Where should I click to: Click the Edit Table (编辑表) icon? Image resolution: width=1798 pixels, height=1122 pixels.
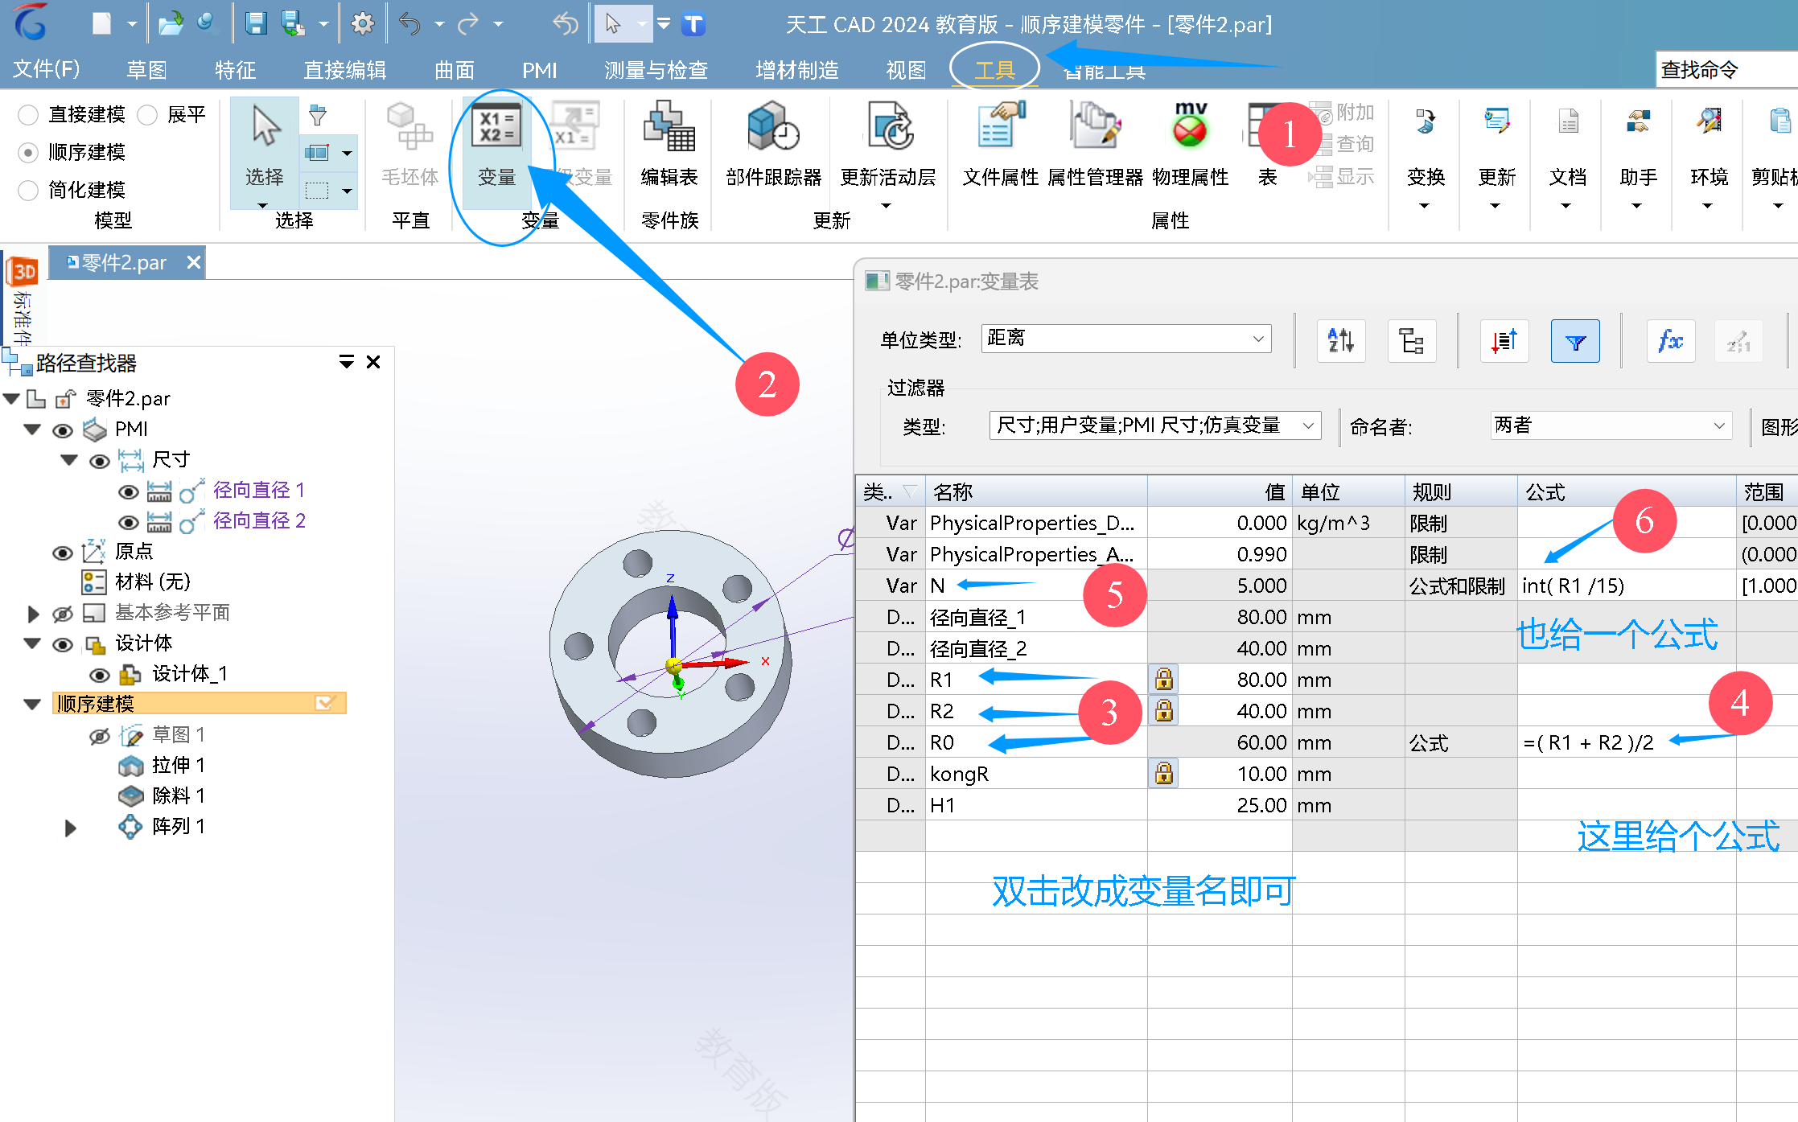pos(669,145)
